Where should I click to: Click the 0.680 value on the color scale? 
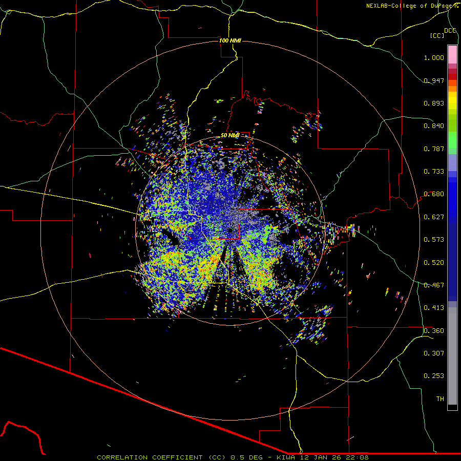tap(434, 194)
